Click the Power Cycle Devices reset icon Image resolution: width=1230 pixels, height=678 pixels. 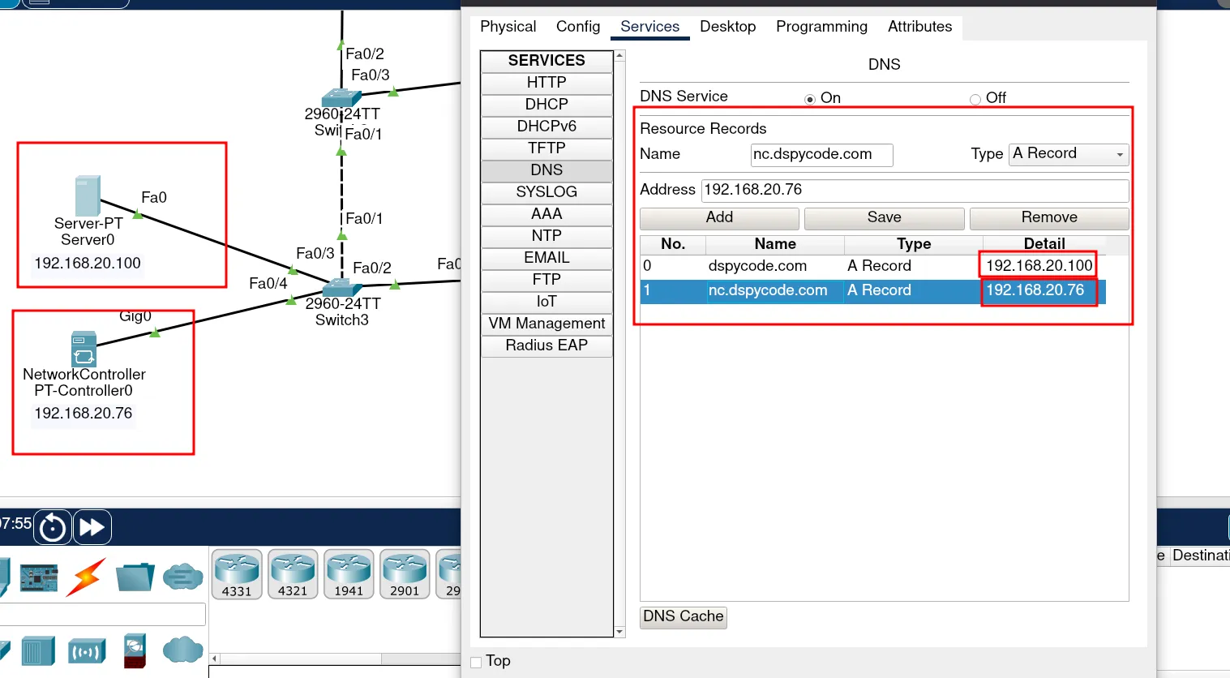(x=53, y=528)
